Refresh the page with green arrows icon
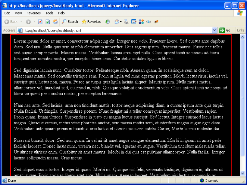247x185 pixels. pyautogui.click(x=48, y=22)
